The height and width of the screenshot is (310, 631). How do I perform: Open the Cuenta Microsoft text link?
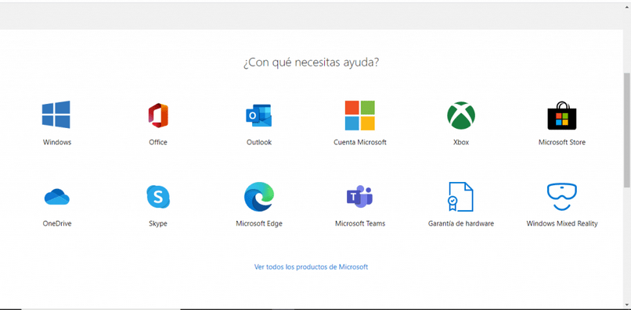coord(360,142)
